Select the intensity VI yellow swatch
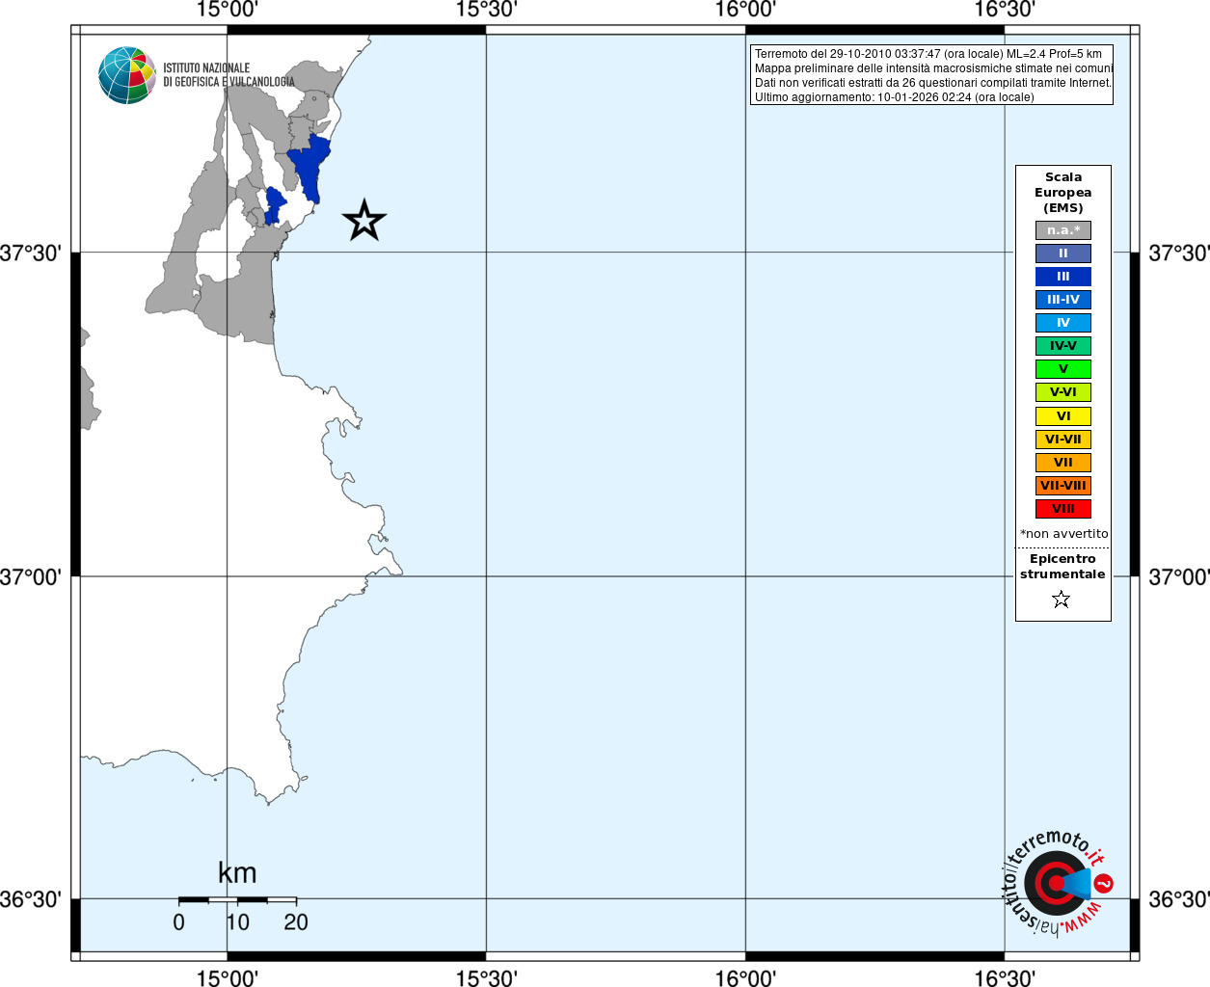The image size is (1210, 987). pyautogui.click(x=1063, y=416)
